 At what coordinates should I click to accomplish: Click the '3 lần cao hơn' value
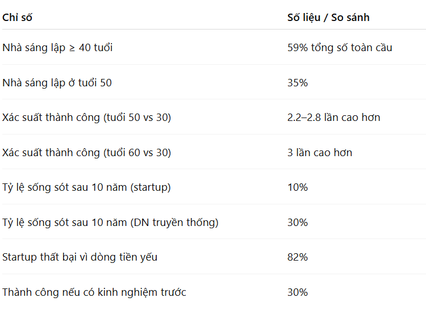tap(320, 153)
